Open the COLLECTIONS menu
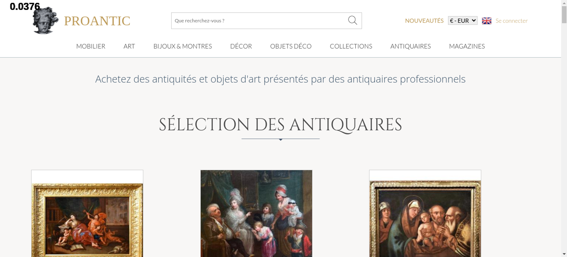This screenshot has width=567, height=257. (351, 46)
